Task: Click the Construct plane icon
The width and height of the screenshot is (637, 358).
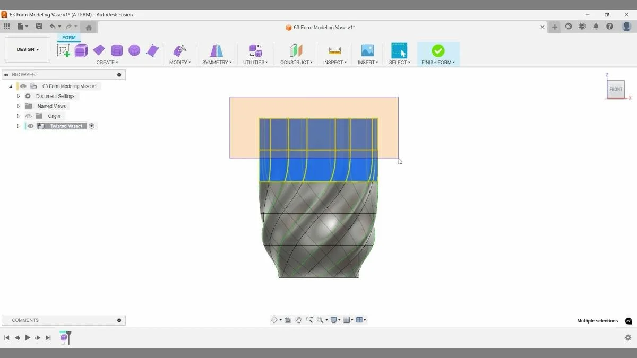Action: (x=296, y=50)
